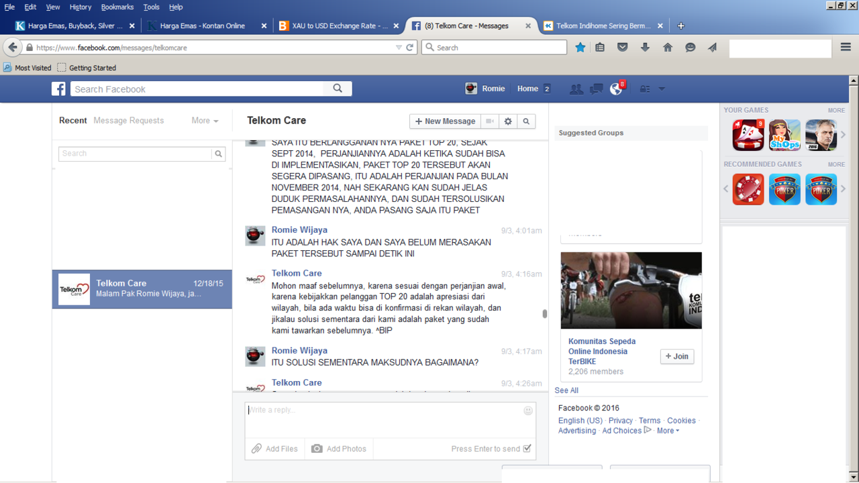Screen dimensions: 859x483
Task: Start a video call with Telkom Care
Action: pos(490,121)
